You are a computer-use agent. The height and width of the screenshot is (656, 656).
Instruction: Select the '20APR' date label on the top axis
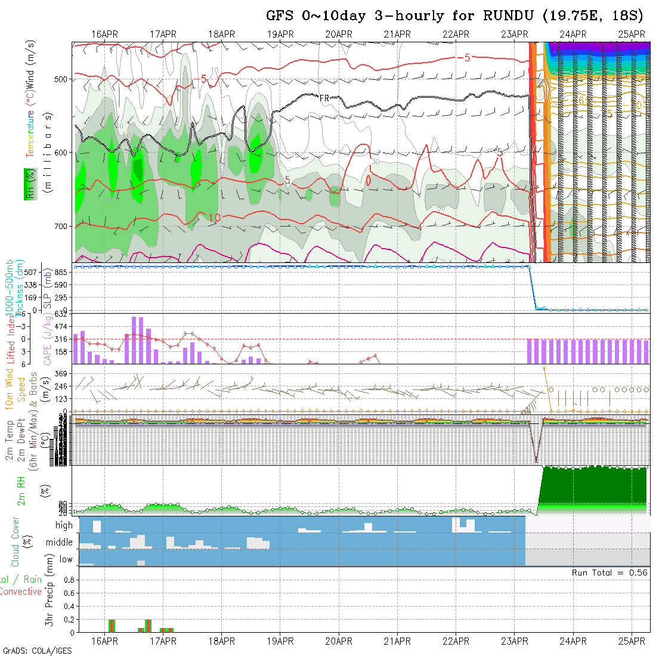coord(339,35)
